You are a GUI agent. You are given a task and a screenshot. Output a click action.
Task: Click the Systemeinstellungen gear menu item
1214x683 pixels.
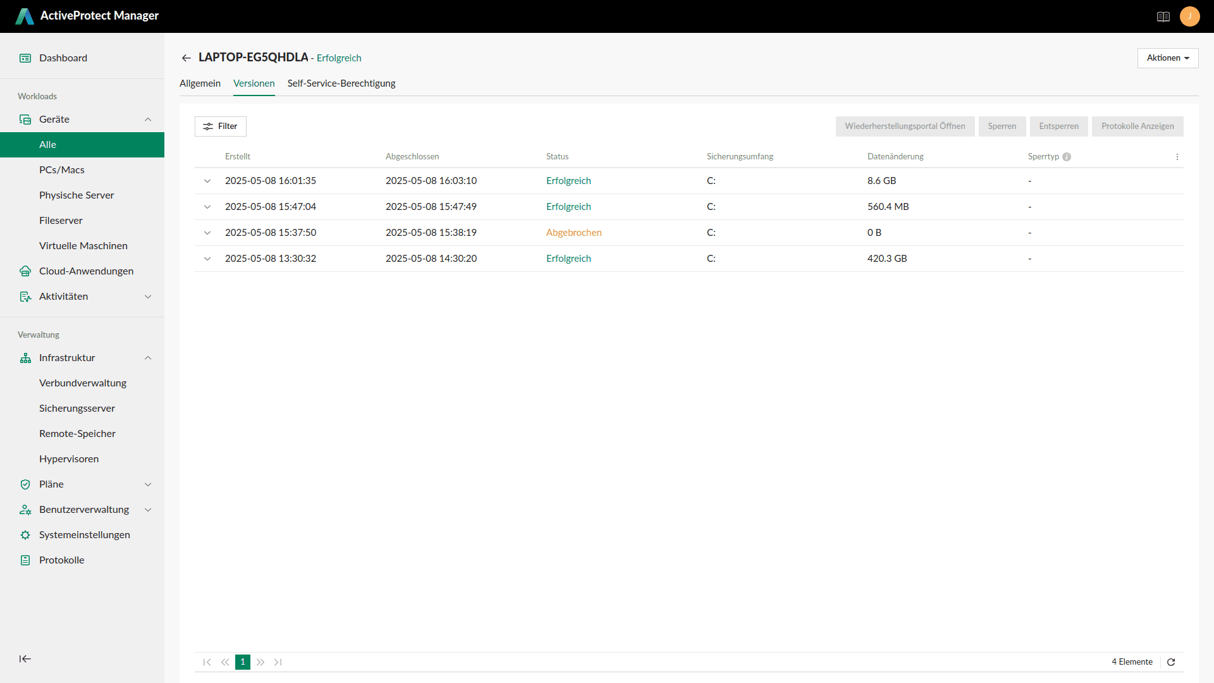84,535
